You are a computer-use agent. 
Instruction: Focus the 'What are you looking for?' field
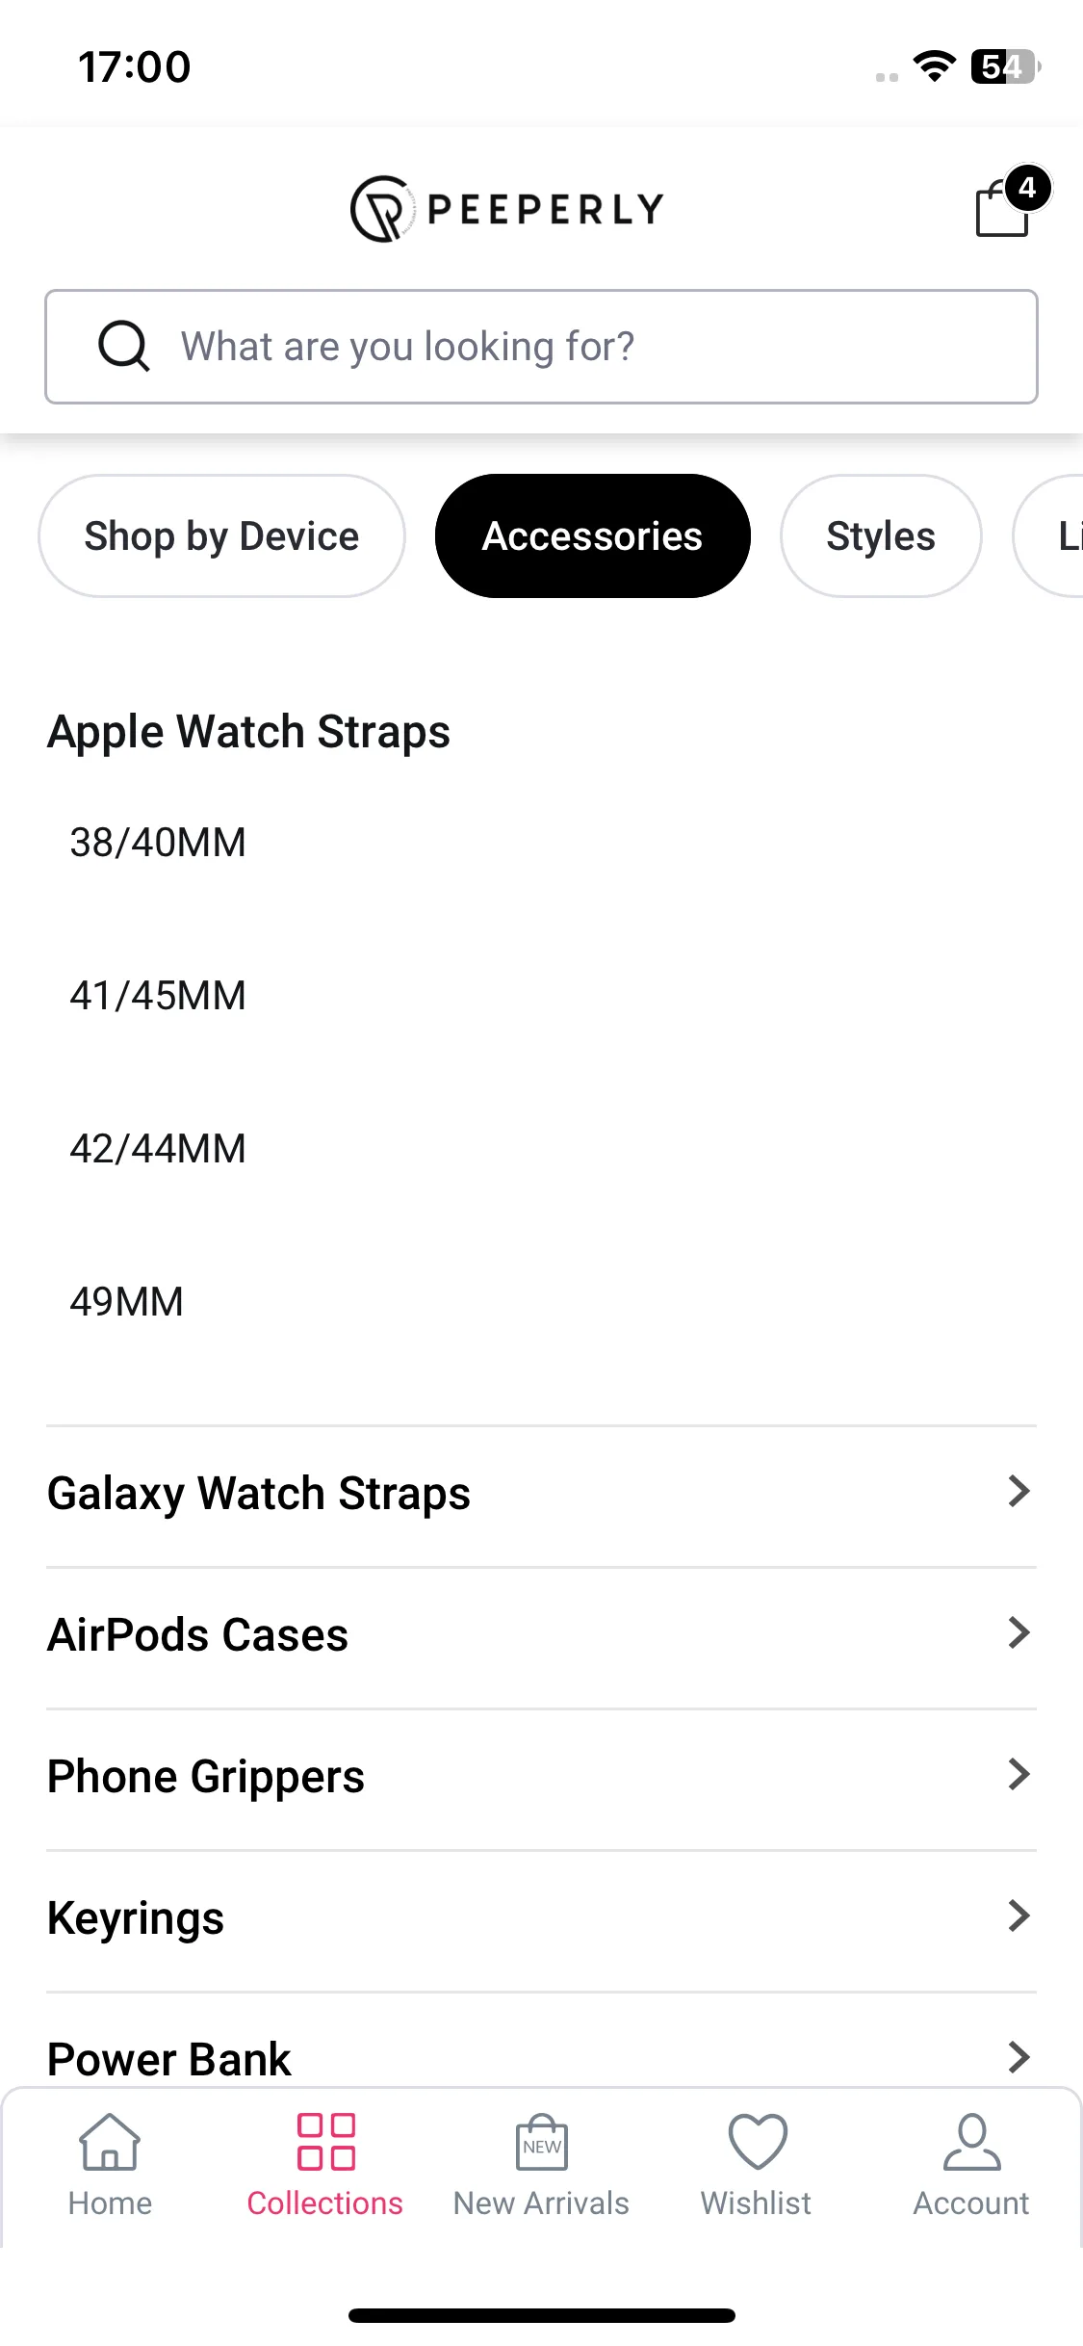click(x=541, y=347)
